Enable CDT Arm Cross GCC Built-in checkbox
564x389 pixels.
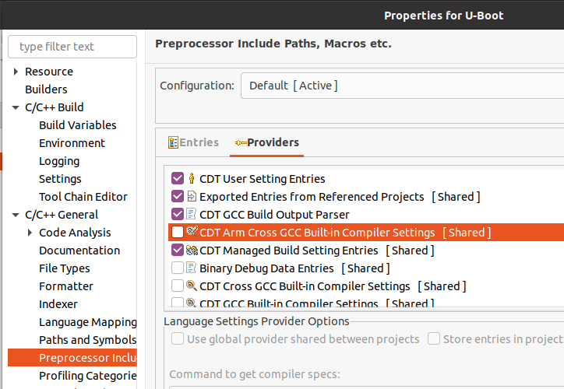tap(178, 232)
